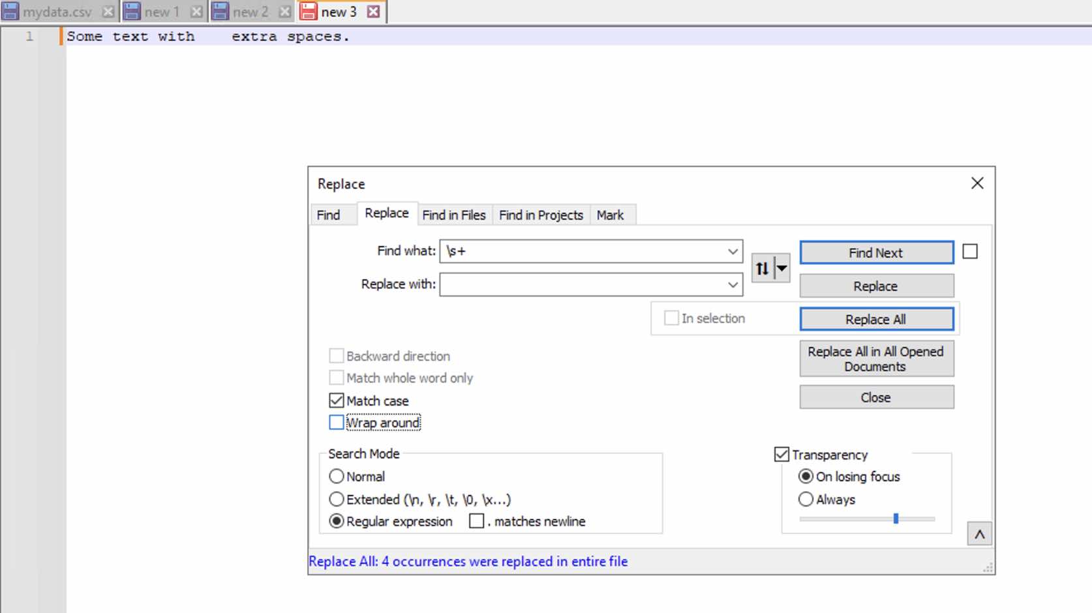Click the floppy disk icon on new 2 tab
The image size is (1092, 613).
point(221,10)
